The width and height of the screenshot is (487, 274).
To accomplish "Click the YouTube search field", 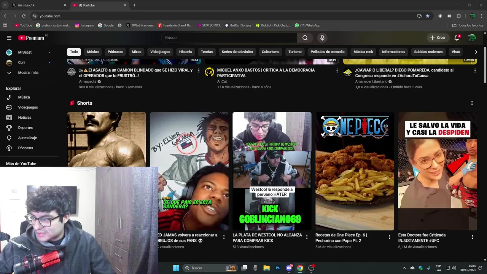I will pos(229,38).
